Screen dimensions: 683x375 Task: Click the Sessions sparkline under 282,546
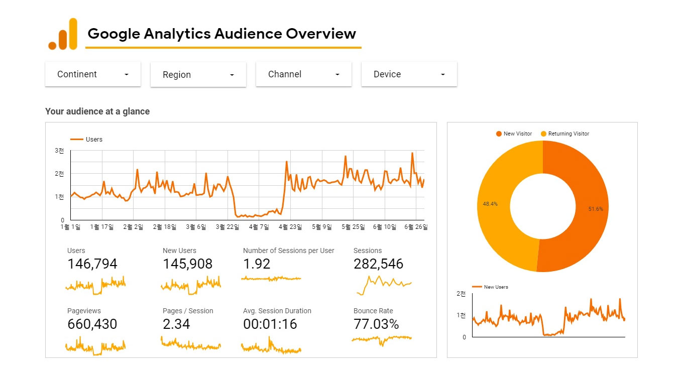[x=384, y=285]
